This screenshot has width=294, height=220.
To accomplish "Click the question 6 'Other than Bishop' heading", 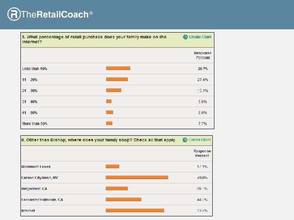I will pyautogui.click(x=99, y=140).
